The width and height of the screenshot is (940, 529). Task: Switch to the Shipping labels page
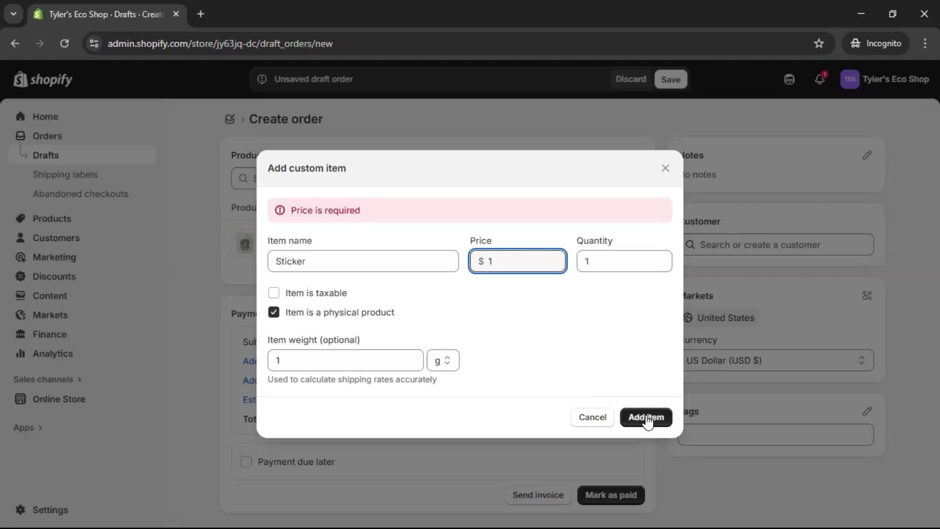(66, 174)
